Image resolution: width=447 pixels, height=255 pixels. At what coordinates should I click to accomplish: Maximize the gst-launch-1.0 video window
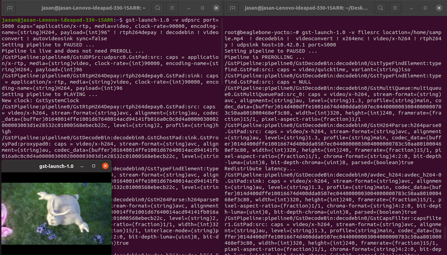(x=94, y=166)
